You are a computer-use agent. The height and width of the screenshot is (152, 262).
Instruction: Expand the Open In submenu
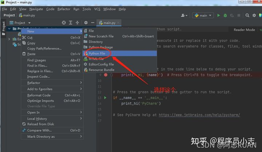coord(52,112)
